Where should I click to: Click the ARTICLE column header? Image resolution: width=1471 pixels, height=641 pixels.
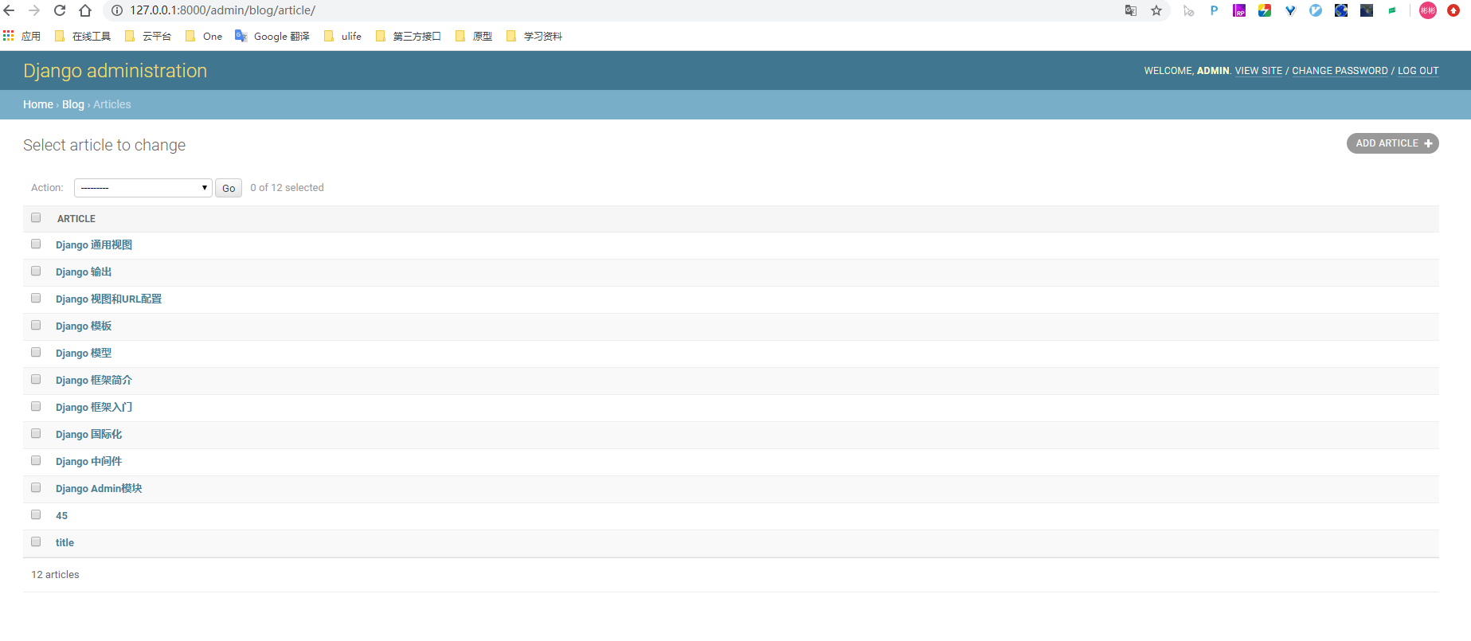76,218
